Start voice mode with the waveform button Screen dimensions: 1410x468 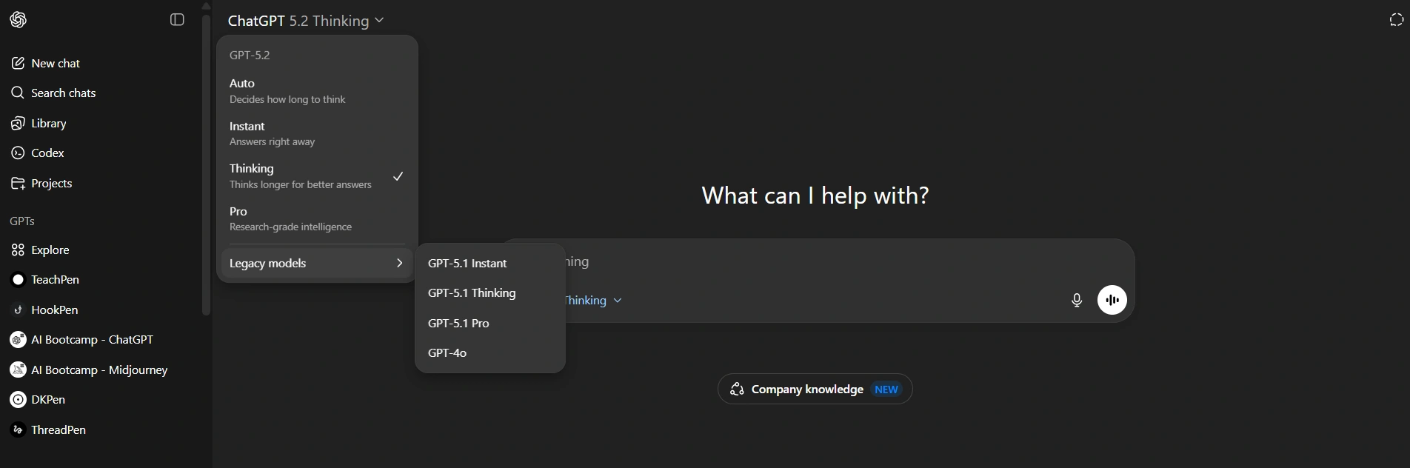coord(1112,300)
